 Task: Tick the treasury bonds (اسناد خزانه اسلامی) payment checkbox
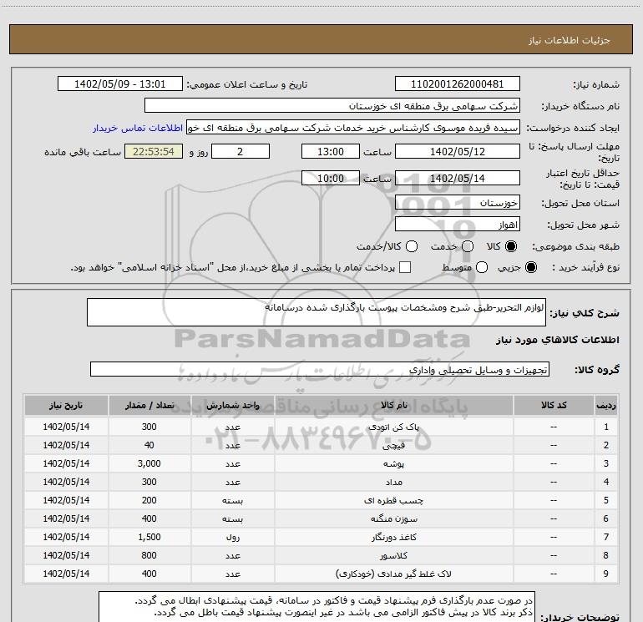coord(405,268)
